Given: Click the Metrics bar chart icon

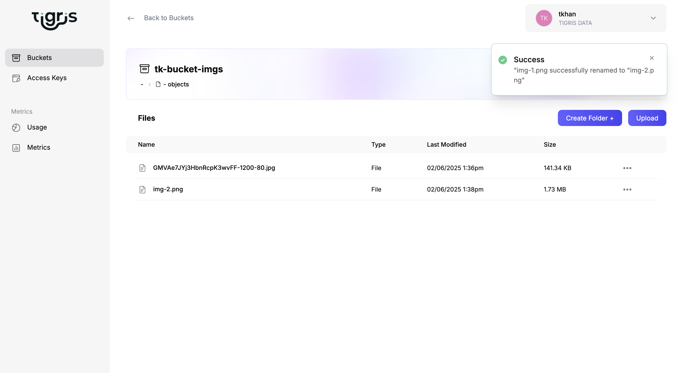Looking at the screenshot, I should coord(16,148).
